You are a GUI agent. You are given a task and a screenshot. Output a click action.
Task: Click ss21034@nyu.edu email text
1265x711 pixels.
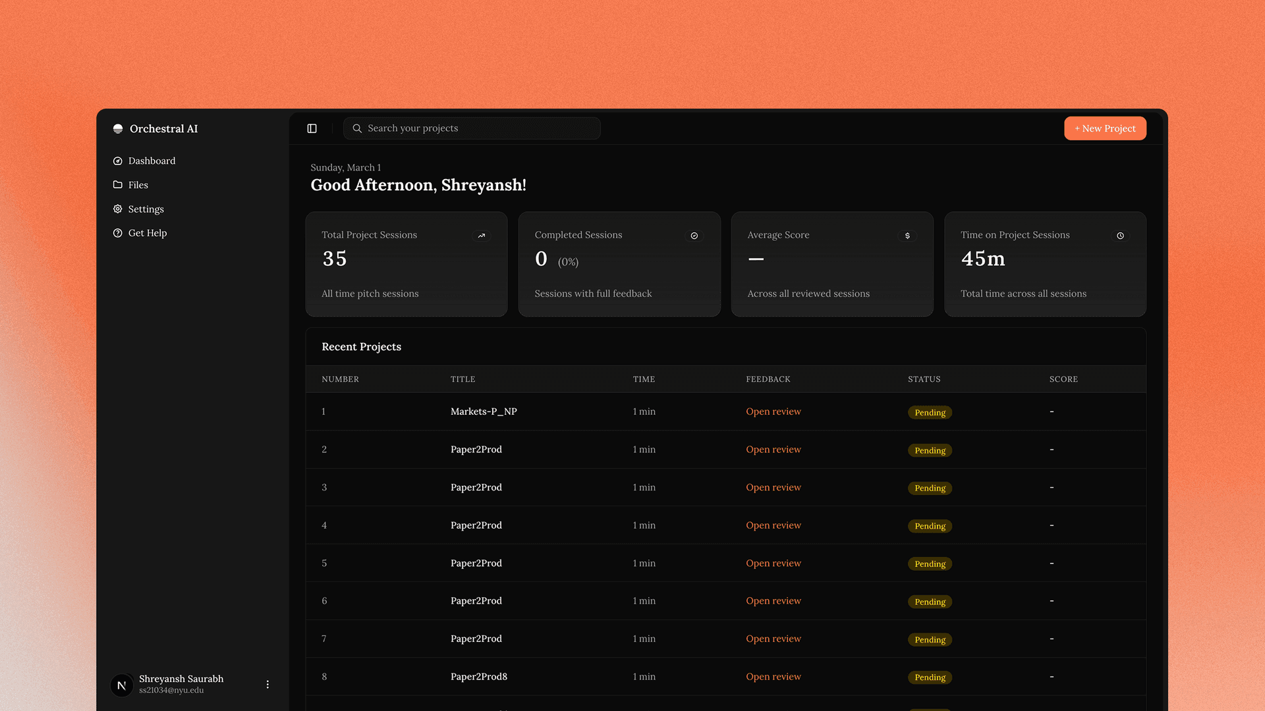(x=171, y=691)
